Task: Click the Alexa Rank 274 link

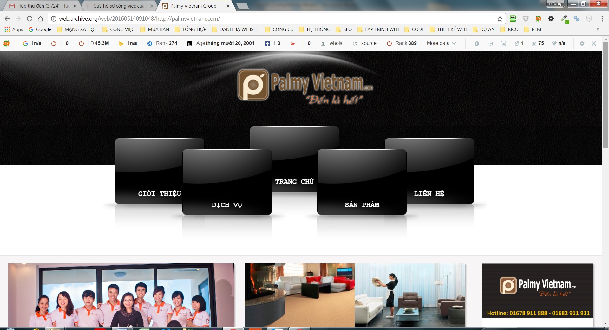Action: tap(162, 43)
